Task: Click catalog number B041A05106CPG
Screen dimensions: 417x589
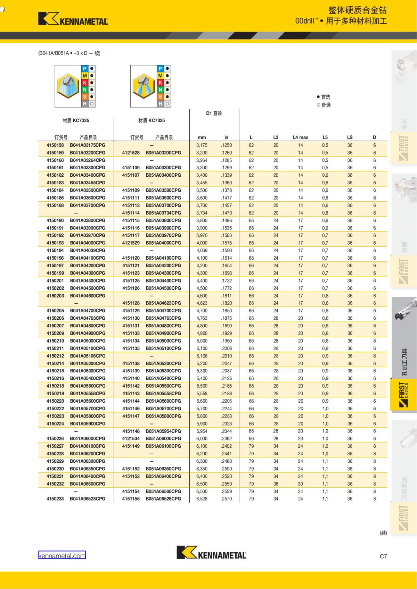Action: point(88,356)
